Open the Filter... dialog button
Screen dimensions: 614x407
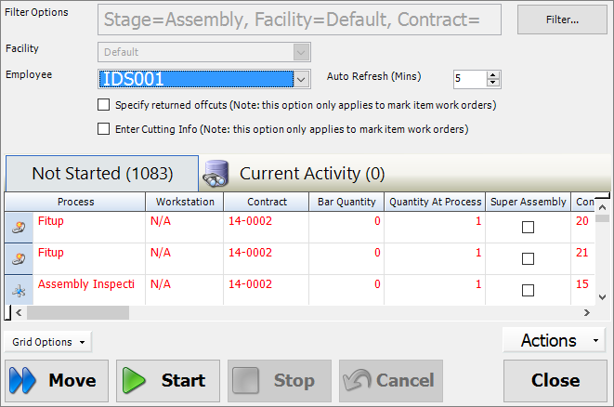point(562,19)
